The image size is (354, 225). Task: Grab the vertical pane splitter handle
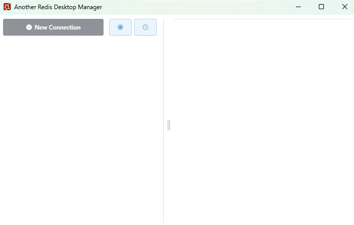tap(169, 125)
